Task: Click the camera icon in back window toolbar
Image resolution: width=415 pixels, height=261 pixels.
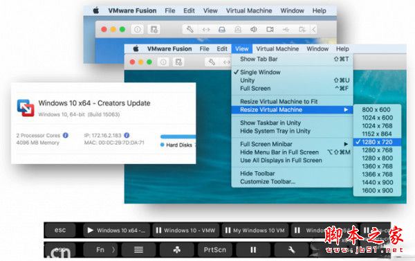Action: pos(270,29)
